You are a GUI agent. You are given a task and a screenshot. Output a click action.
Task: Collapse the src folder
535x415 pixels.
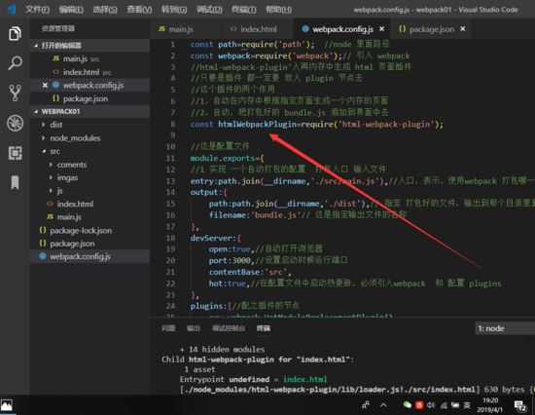pyautogui.click(x=90, y=151)
